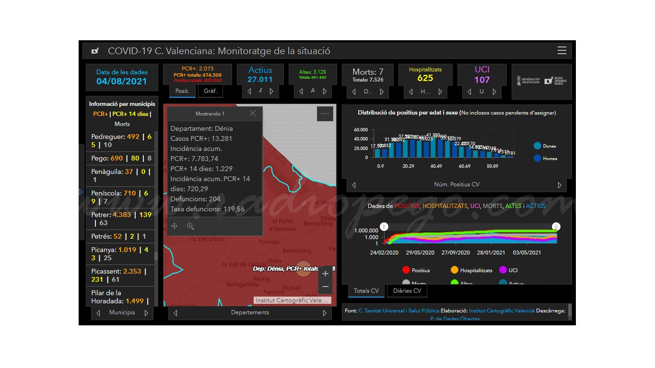The image size is (655, 368).
Task: Click the left arrow of Municipis
Action: tap(98, 313)
